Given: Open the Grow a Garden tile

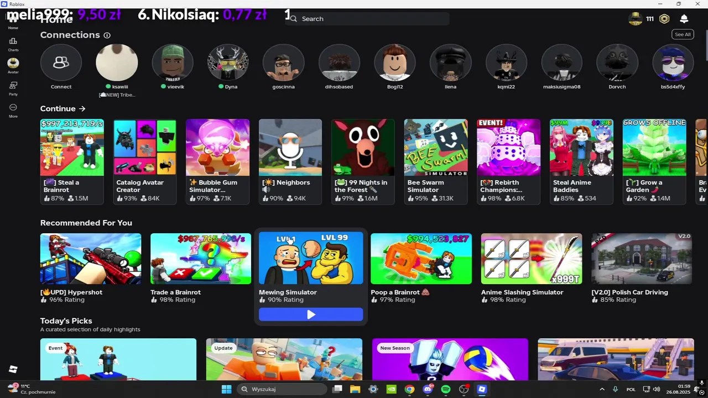Looking at the screenshot, I should [654, 161].
